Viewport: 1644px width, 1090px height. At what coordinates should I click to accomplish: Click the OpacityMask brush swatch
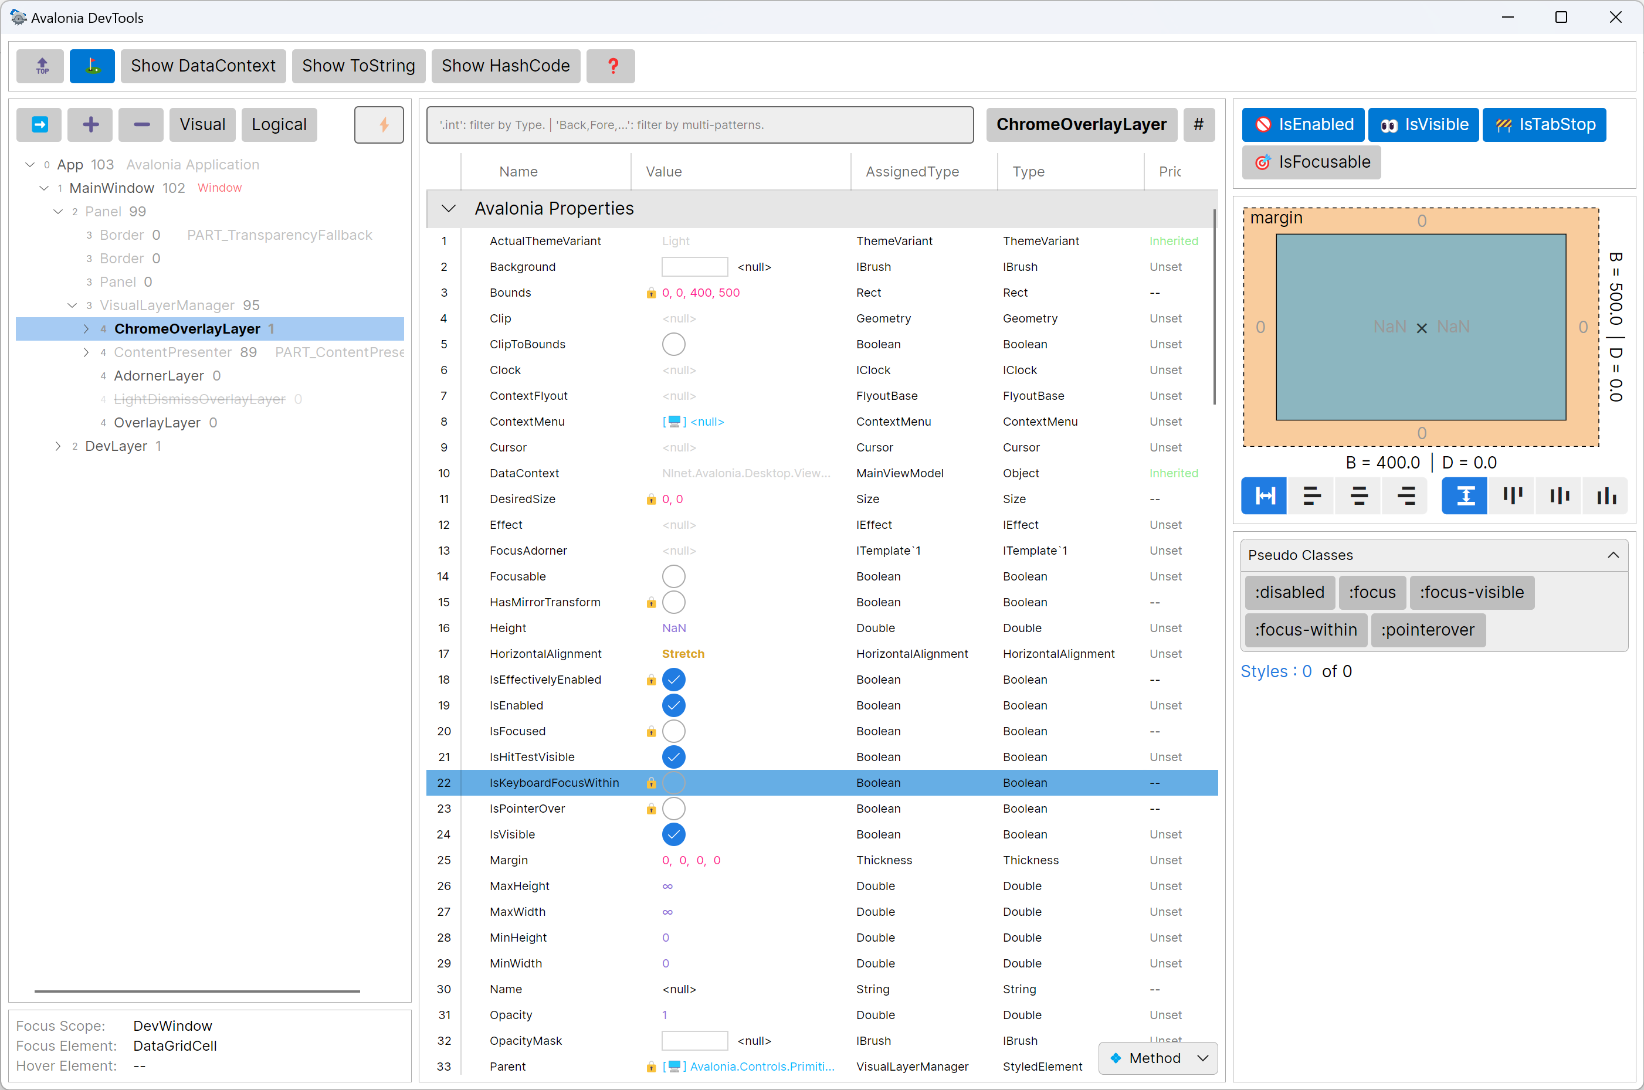click(x=695, y=1041)
